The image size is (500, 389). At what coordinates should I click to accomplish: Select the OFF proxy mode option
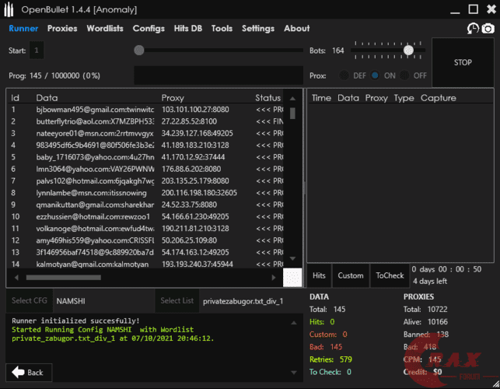pyautogui.click(x=405, y=75)
